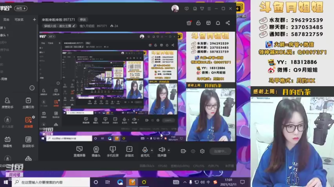Share the live room via share icon

[x=228, y=23]
